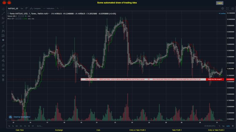Set the time range to 5d
Viewport: 236px width, 132px height.
[29, 126]
